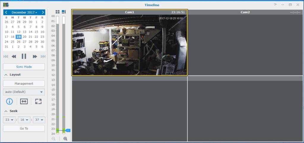Viewport: 304px width, 143px height.
Task: Go to previous month in calendar
Action: coord(6,12)
